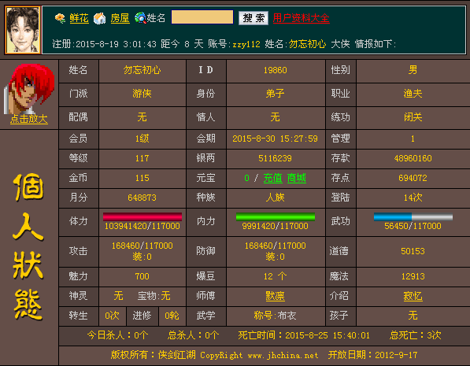Select the 称号:布衣 cell
This screenshot has width=470, height=366.
coord(276,316)
